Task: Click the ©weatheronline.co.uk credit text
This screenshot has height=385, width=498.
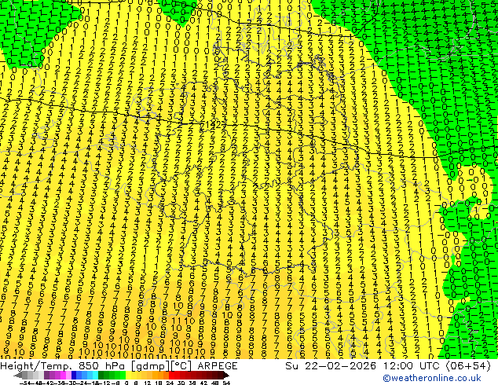Action: click(x=432, y=378)
